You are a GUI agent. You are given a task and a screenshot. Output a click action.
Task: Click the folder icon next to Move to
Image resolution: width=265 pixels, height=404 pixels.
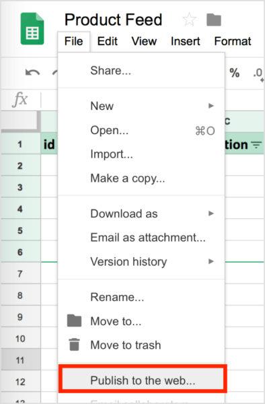(x=74, y=321)
